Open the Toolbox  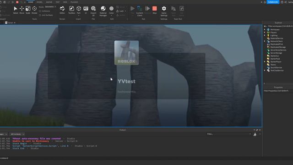click(71, 10)
